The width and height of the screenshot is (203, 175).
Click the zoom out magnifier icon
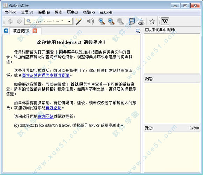pos(111,21)
